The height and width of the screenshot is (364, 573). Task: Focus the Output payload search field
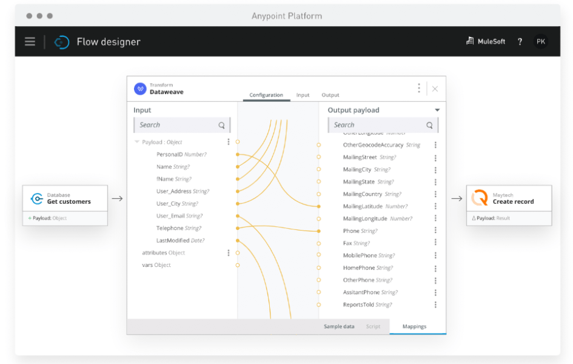tap(383, 125)
